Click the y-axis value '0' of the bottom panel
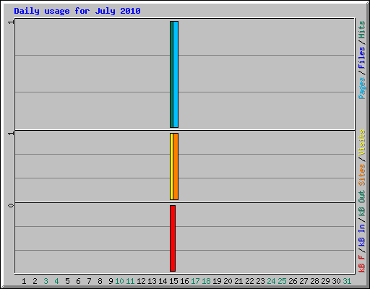 (11, 205)
